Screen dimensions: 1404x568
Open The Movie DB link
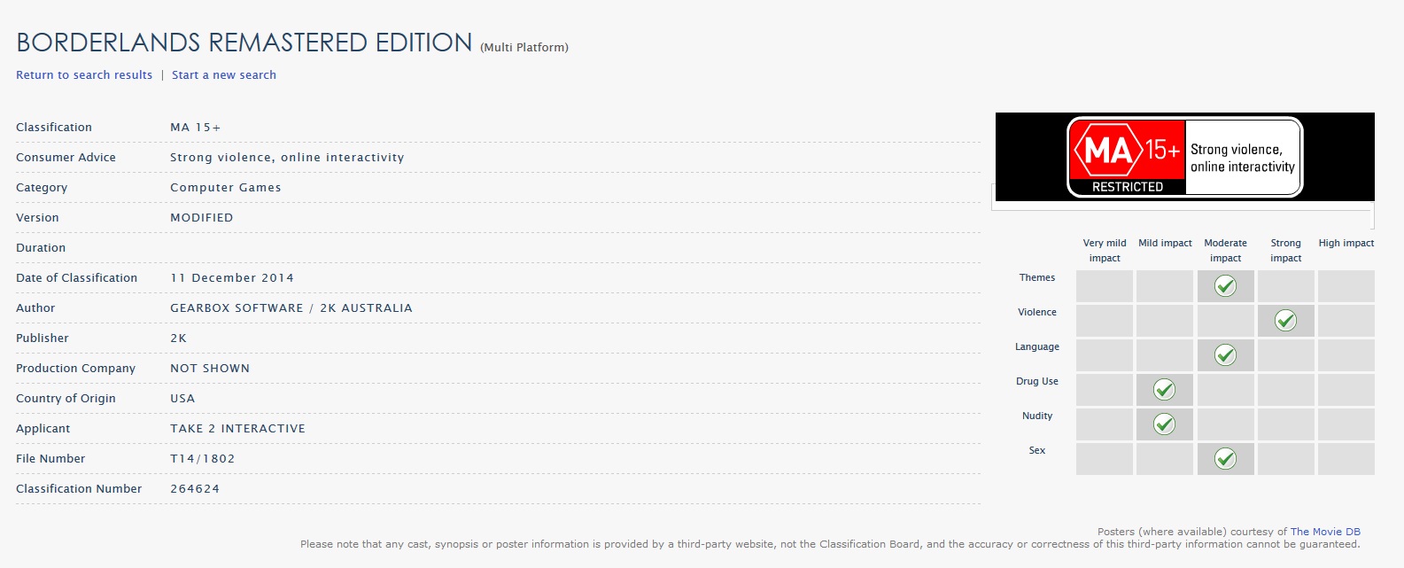pyautogui.click(x=1325, y=532)
